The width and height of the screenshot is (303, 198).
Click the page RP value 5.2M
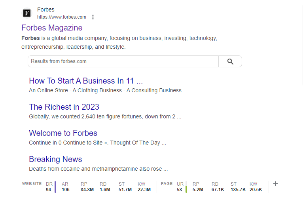198,190
